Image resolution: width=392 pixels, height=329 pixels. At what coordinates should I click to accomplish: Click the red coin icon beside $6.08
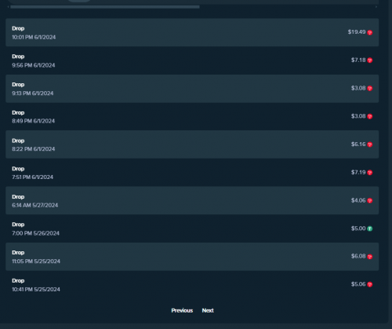[370, 257]
